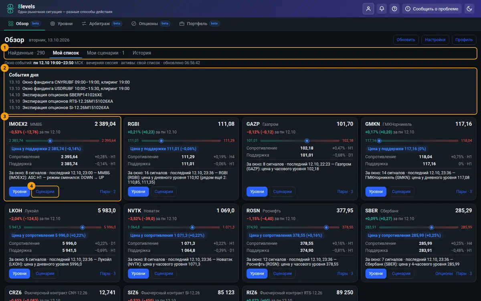
Task: Click Сценарии on the SBER card
Action: [x=401, y=274]
